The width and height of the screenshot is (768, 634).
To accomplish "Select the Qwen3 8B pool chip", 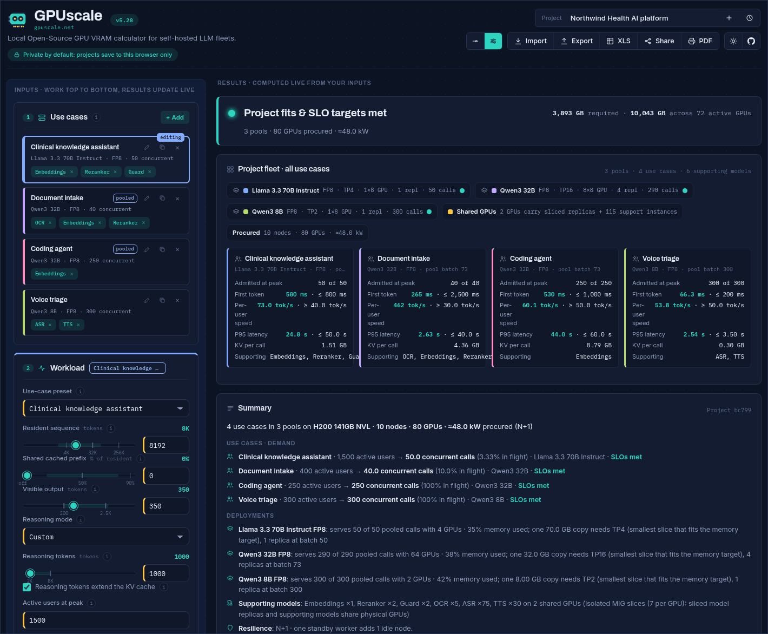I will [332, 212].
